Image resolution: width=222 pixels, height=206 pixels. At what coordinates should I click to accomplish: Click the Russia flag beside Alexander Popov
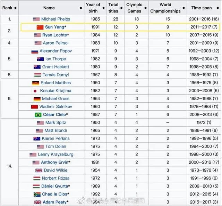pos(34,51)
